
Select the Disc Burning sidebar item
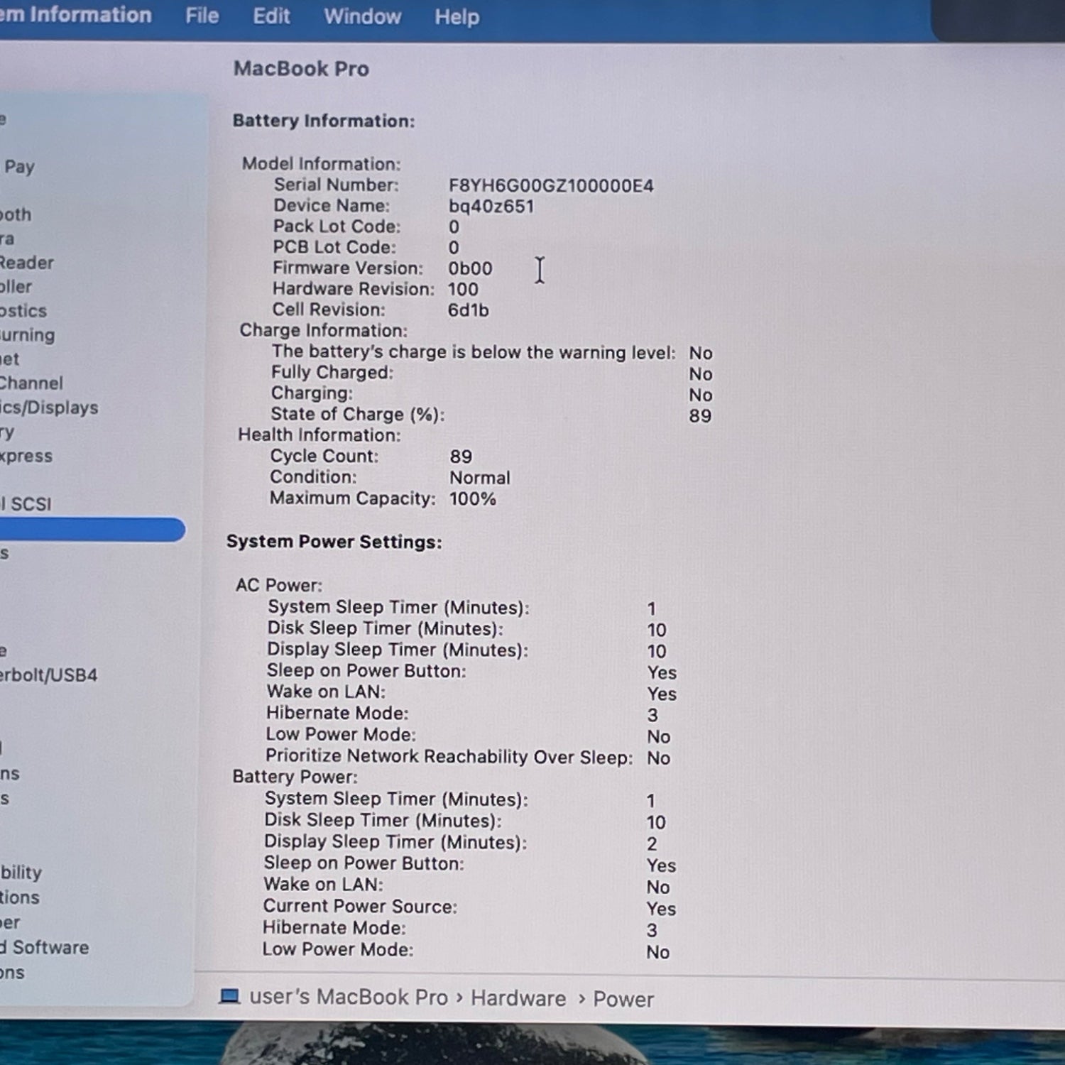coord(27,334)
